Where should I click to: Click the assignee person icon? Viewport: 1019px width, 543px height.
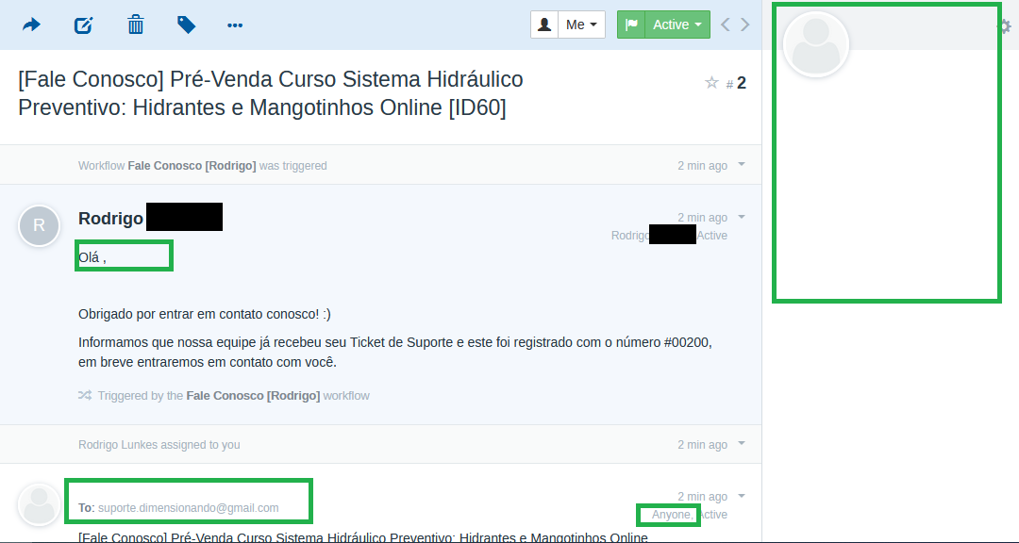tap(544, 25)
